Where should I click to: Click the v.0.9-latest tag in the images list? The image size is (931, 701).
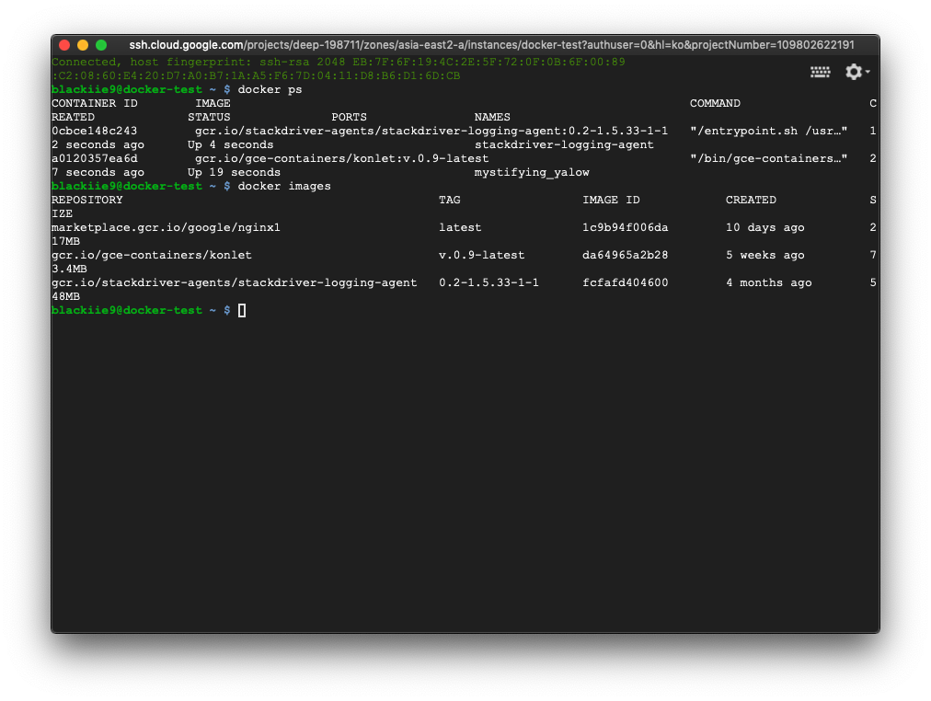(481, 256)
